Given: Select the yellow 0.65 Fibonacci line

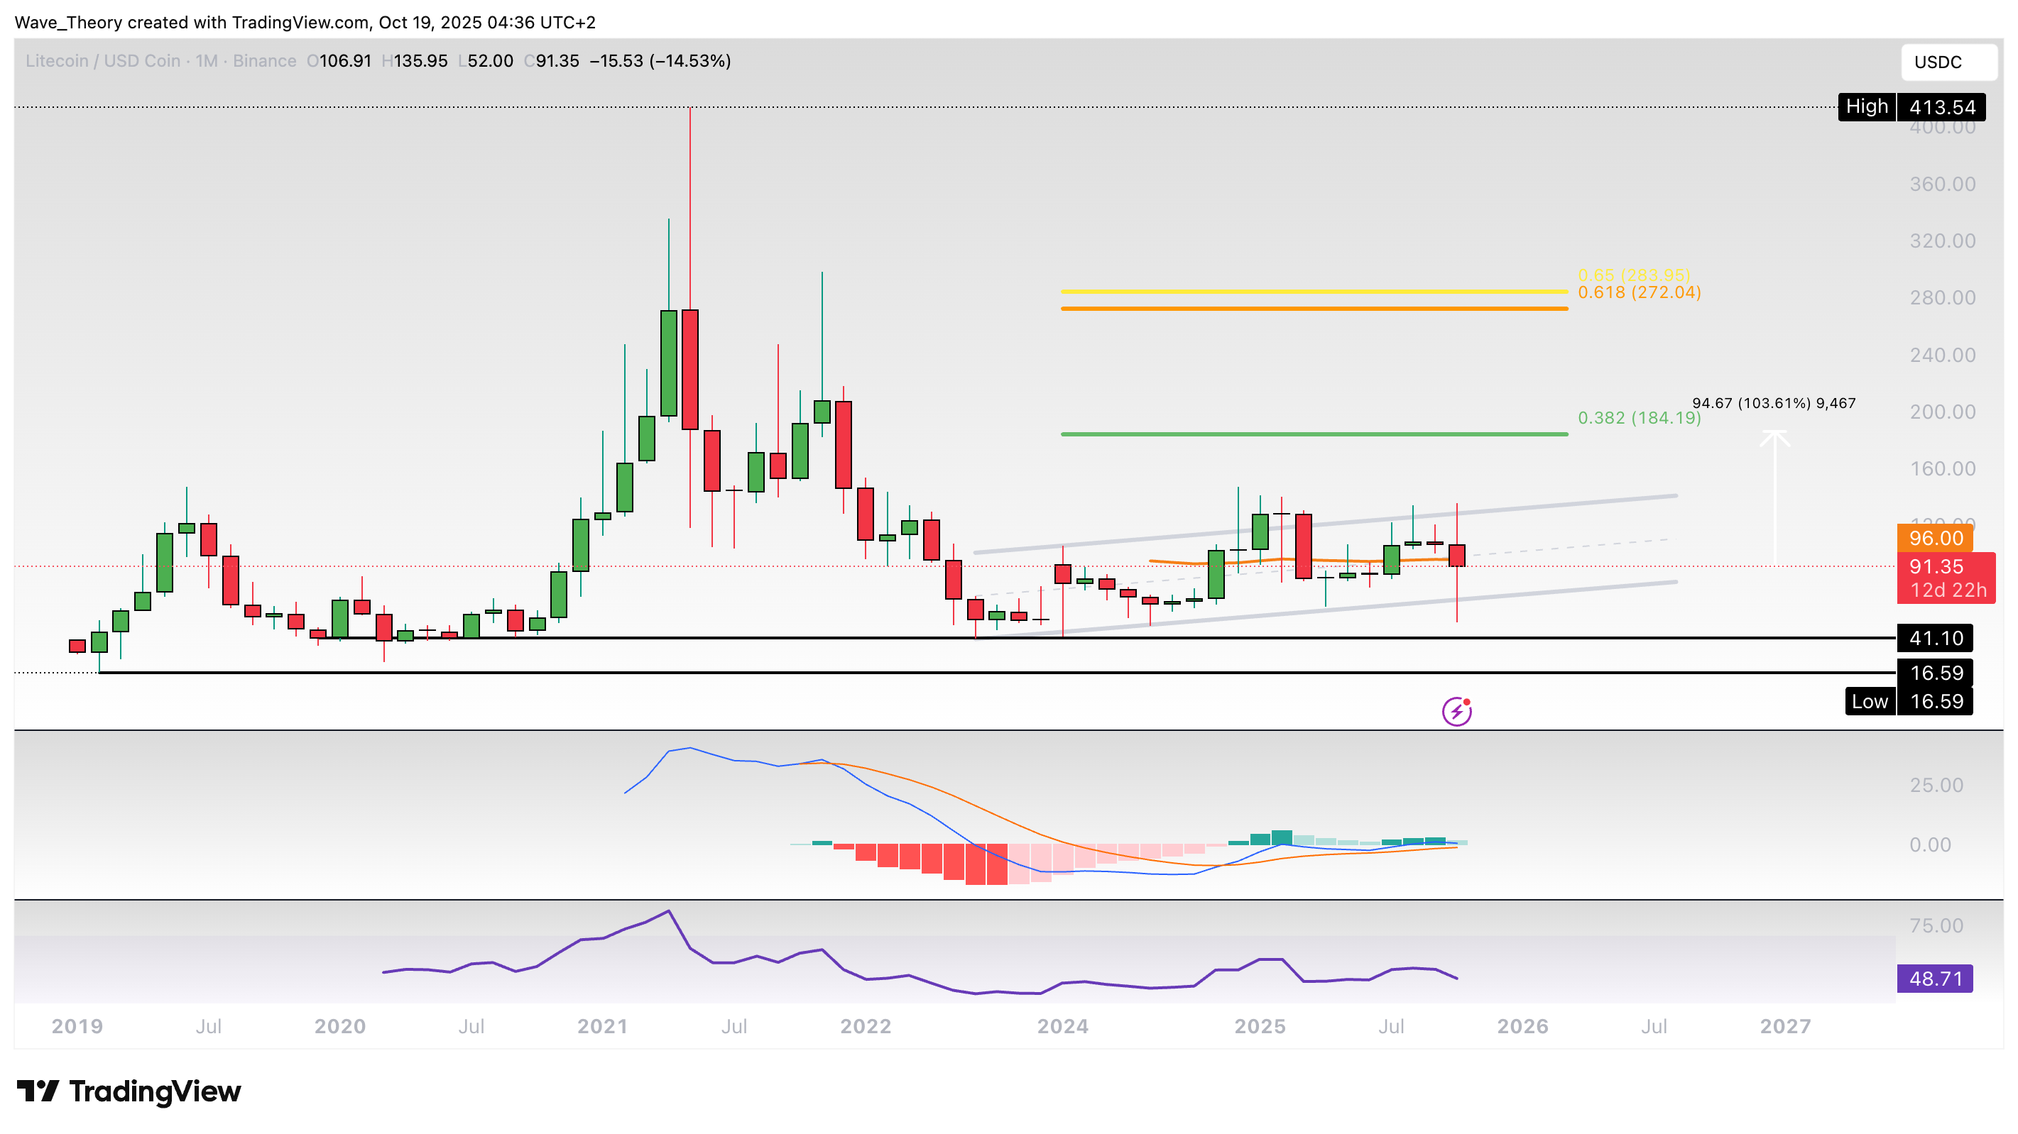Looking at the screenshot, I should pyautogui.click(x=1314, y=292).
